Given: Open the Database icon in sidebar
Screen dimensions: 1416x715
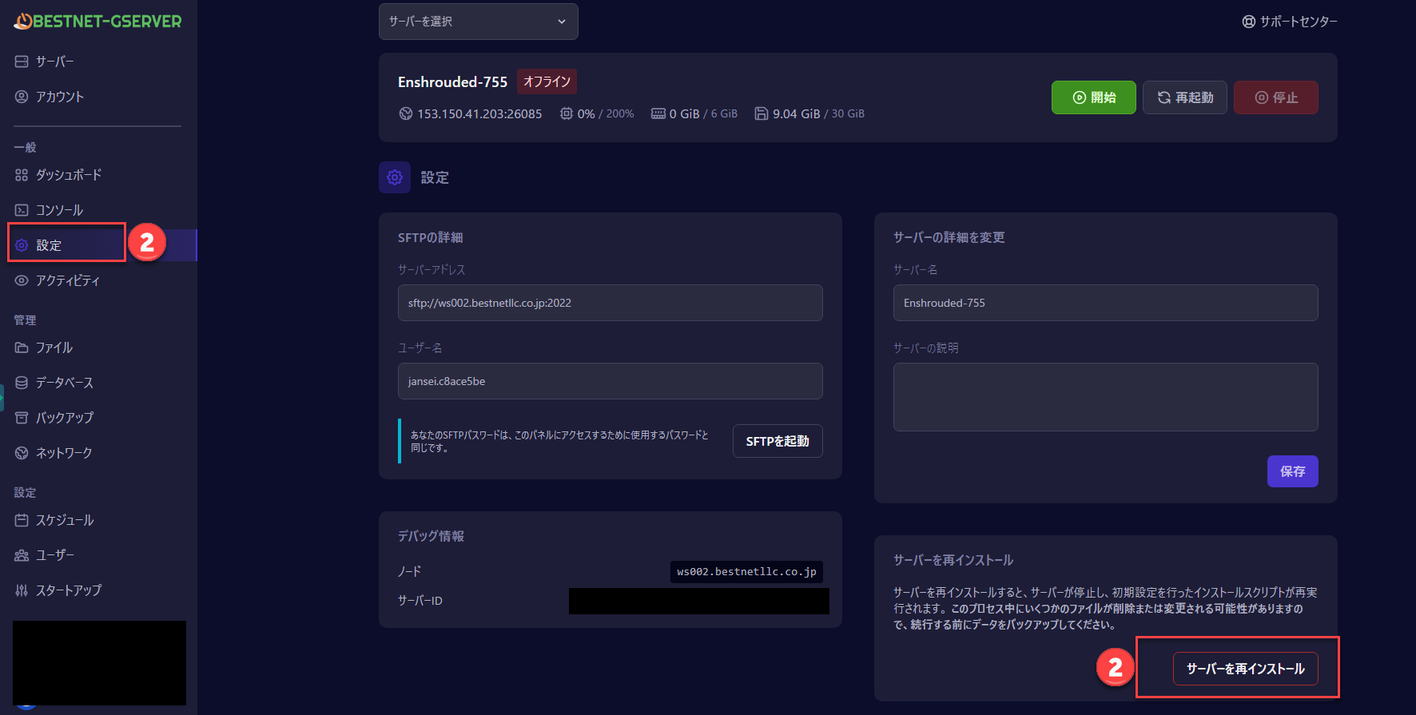Looking at the screenshot, I should [22, 383].
